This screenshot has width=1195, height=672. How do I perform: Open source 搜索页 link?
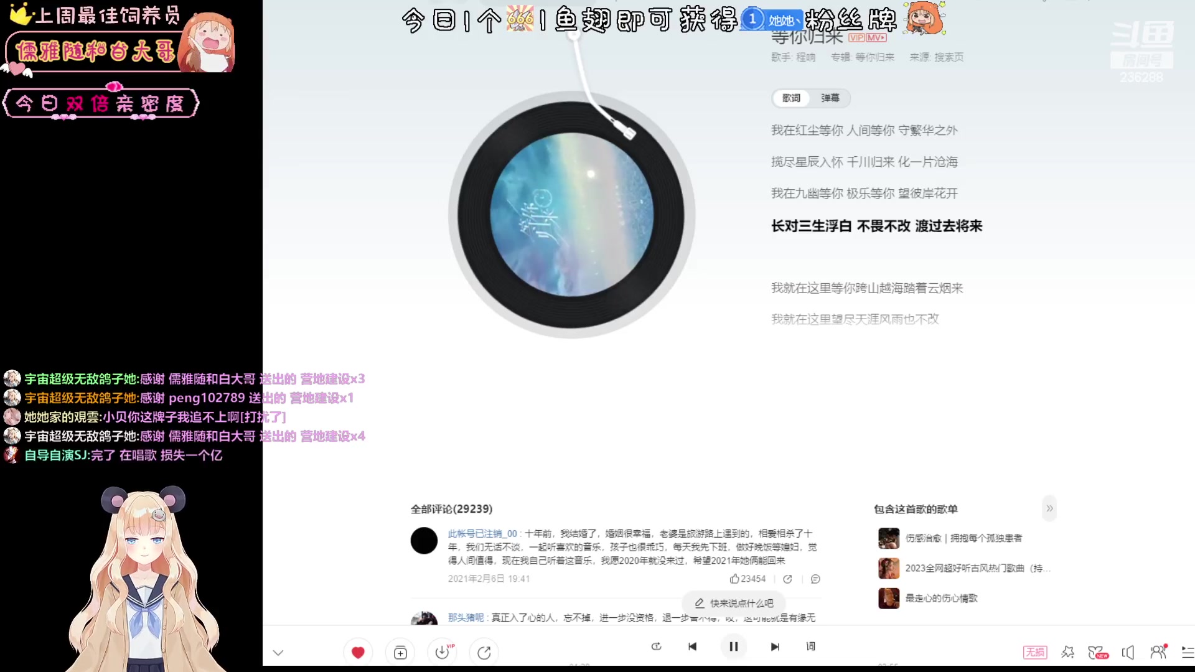(949, 57)
